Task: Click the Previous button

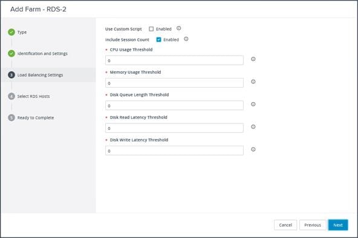Action: coord(313,225)
